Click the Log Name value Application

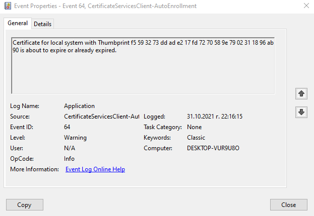(x=79, y=106)
